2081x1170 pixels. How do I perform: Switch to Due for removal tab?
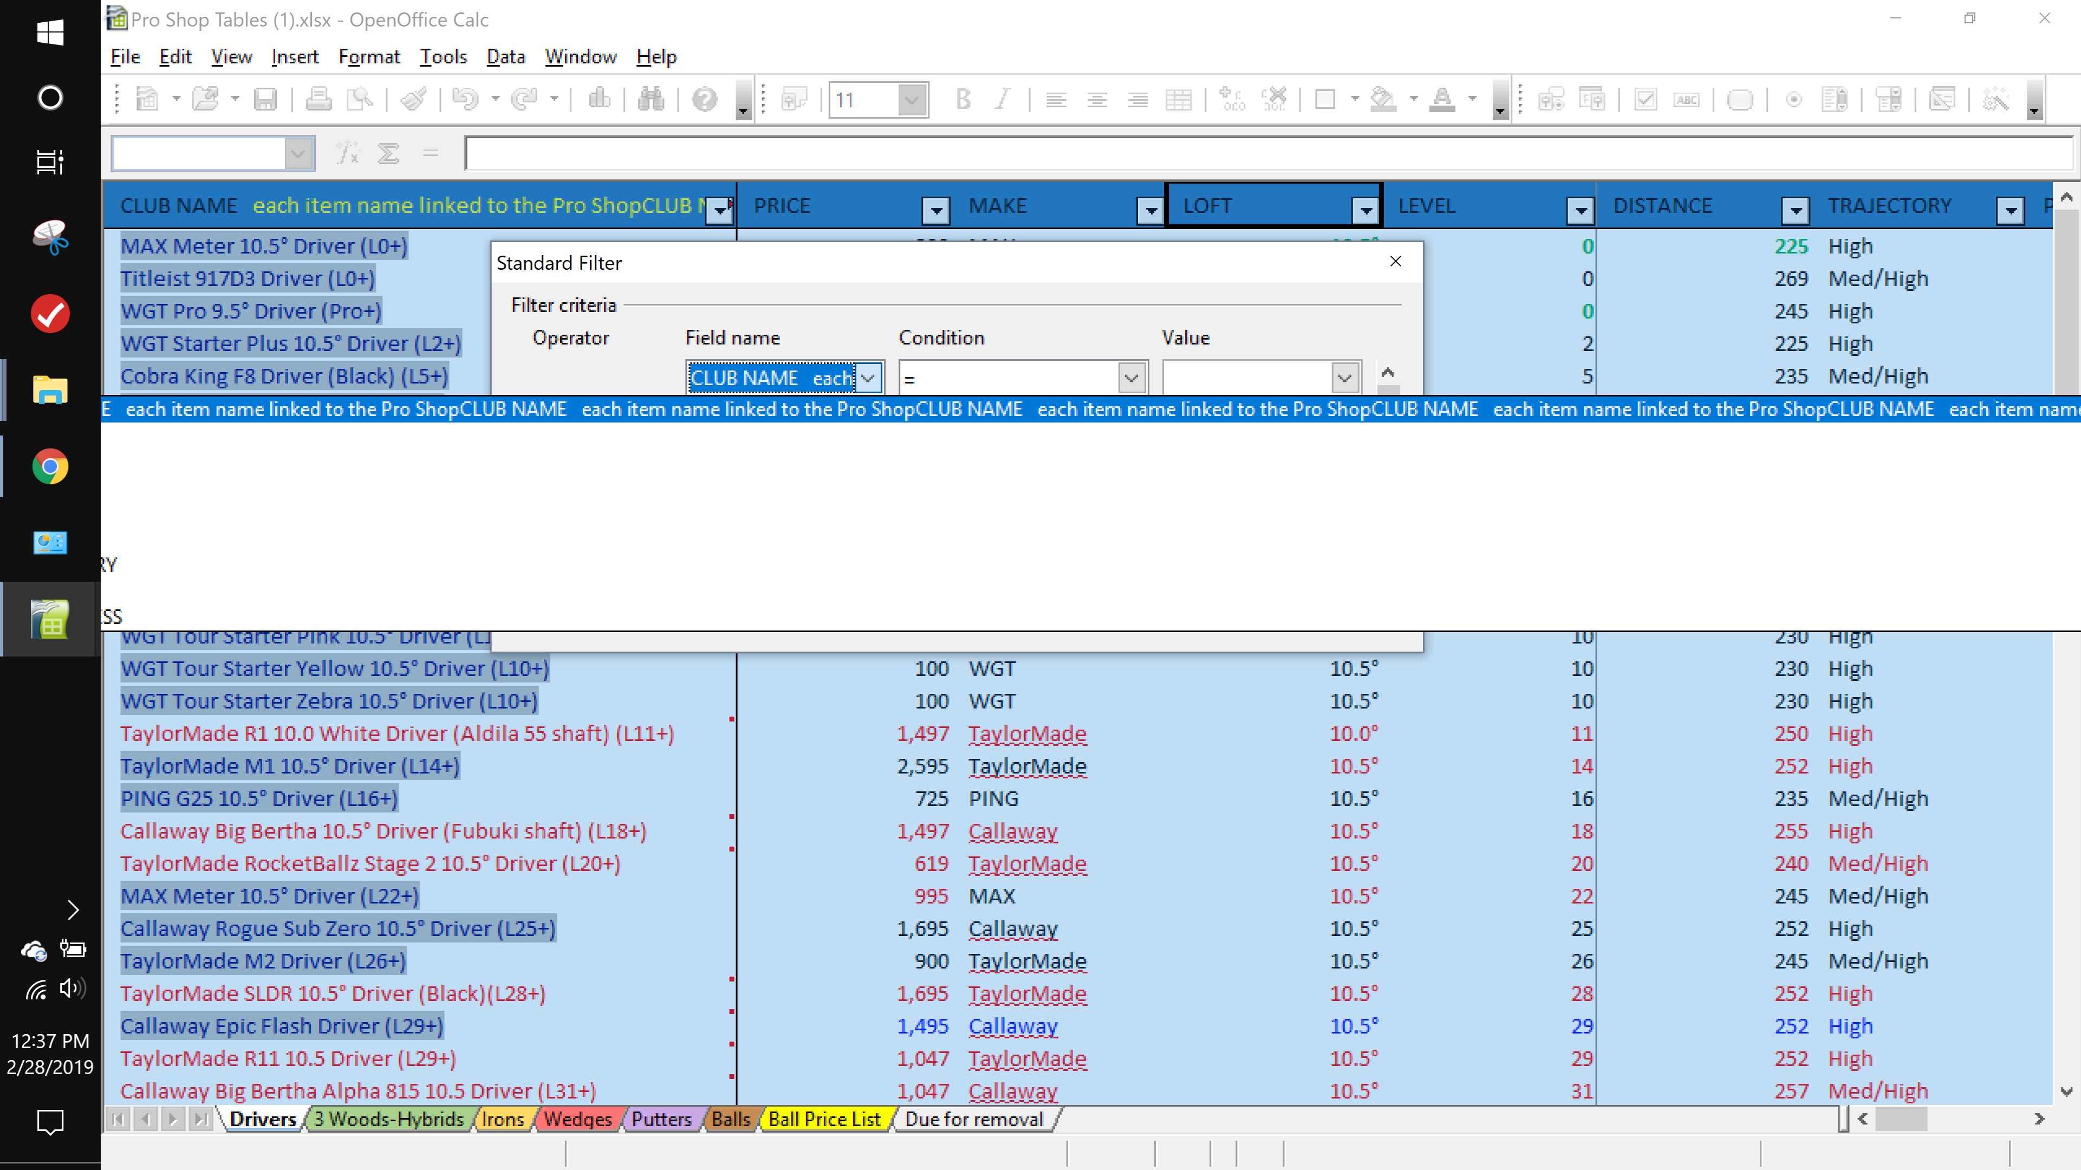[973, 1119]
